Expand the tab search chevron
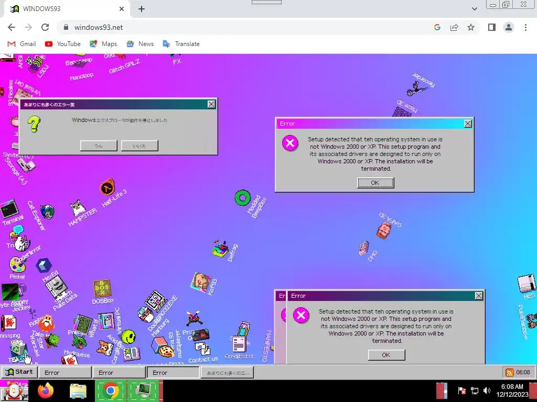 [x=474, y=9]
